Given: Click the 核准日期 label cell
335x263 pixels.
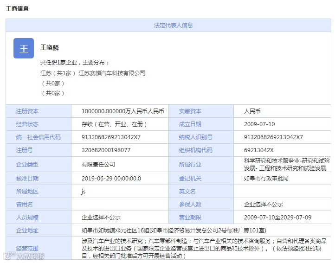Looking at the screenshot, I should click(x=39, y=179).
